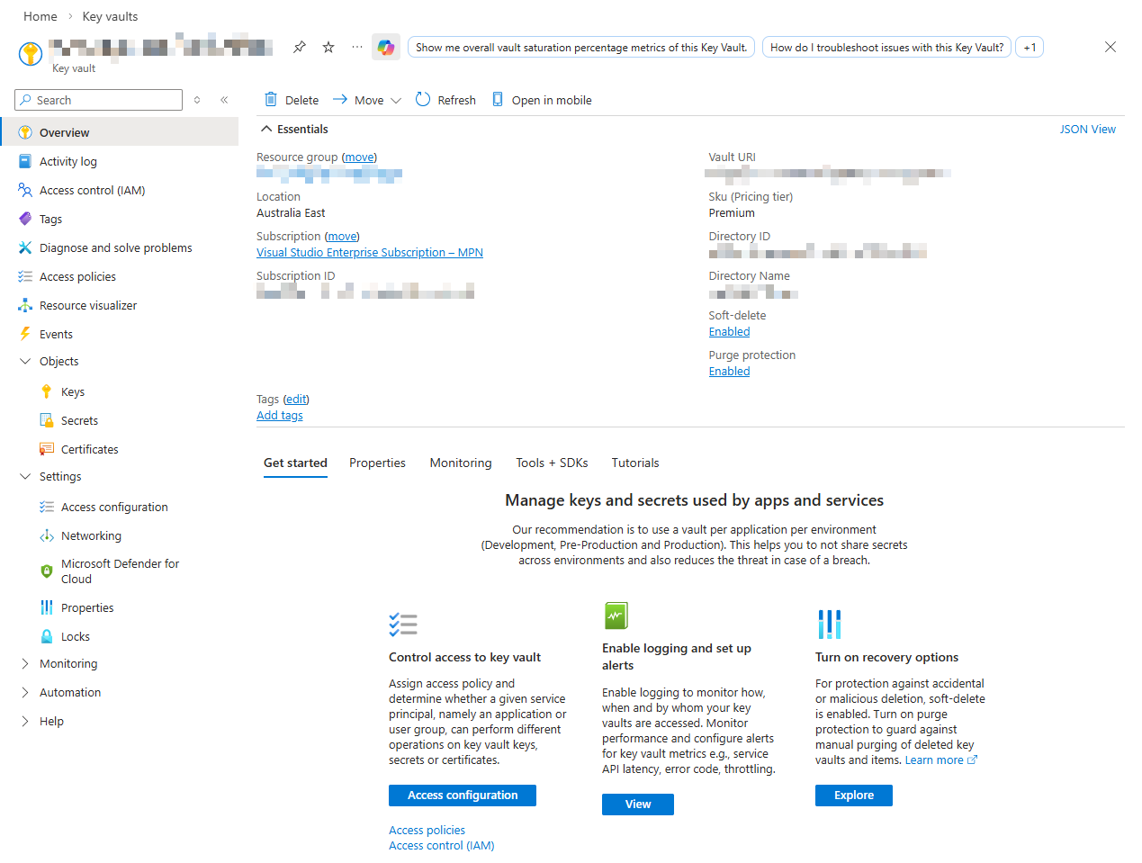Collapse the Essentials panel
The width and height of the screenshot is (1142, 863).
click(x=266, y=130)
